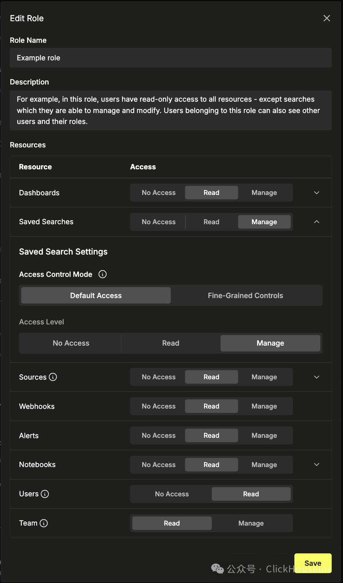This screenshot has width=343, height=583.
Task: Choose Read in the Access Level selector
Action: (171, 343)
